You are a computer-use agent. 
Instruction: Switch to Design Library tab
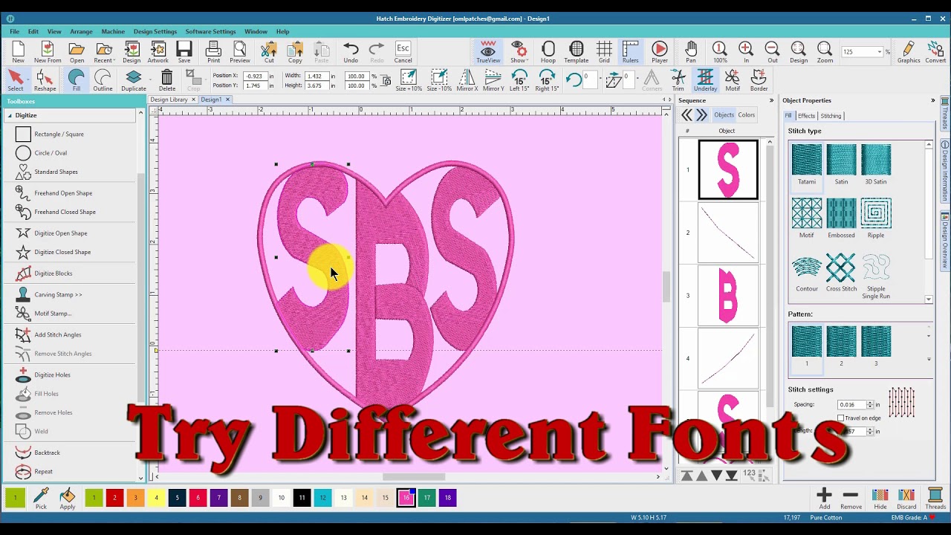click(x=169, y=100)
